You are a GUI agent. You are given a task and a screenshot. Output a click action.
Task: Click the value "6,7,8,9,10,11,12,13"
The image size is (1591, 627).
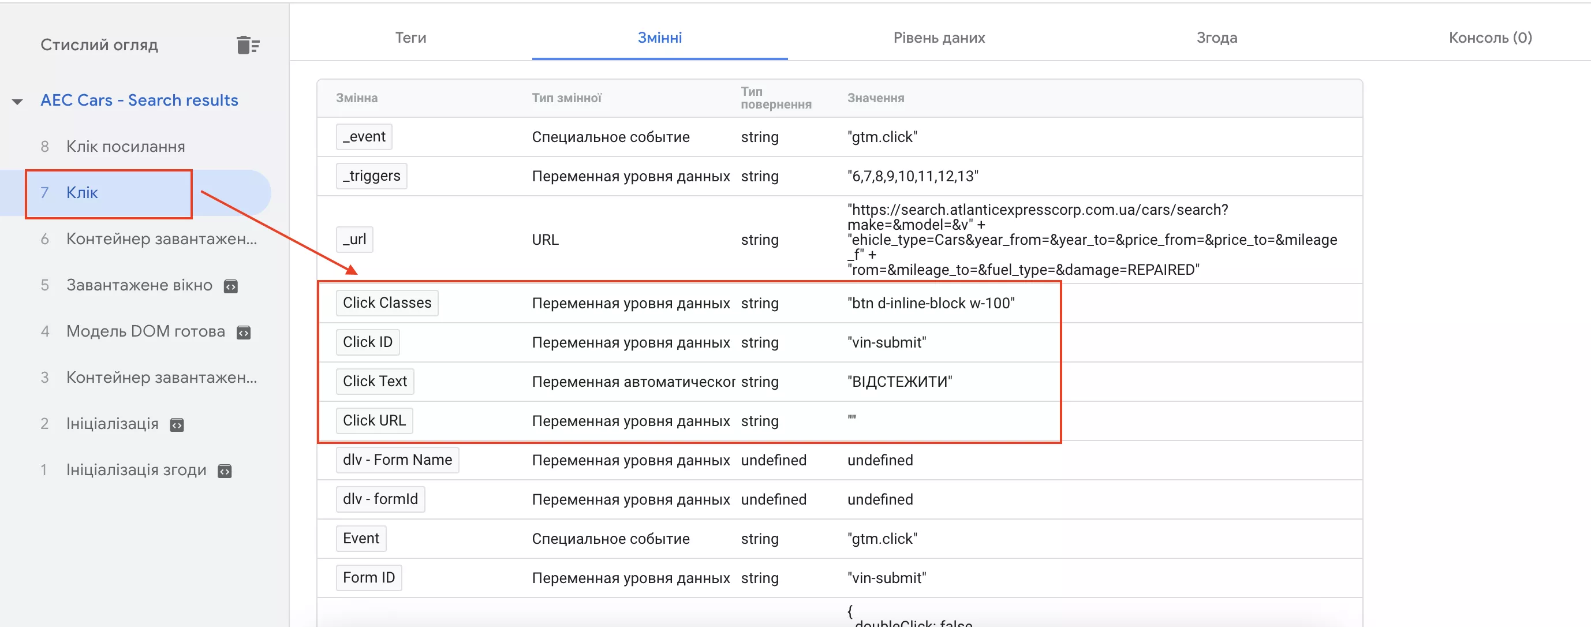[x=913, y=176]
